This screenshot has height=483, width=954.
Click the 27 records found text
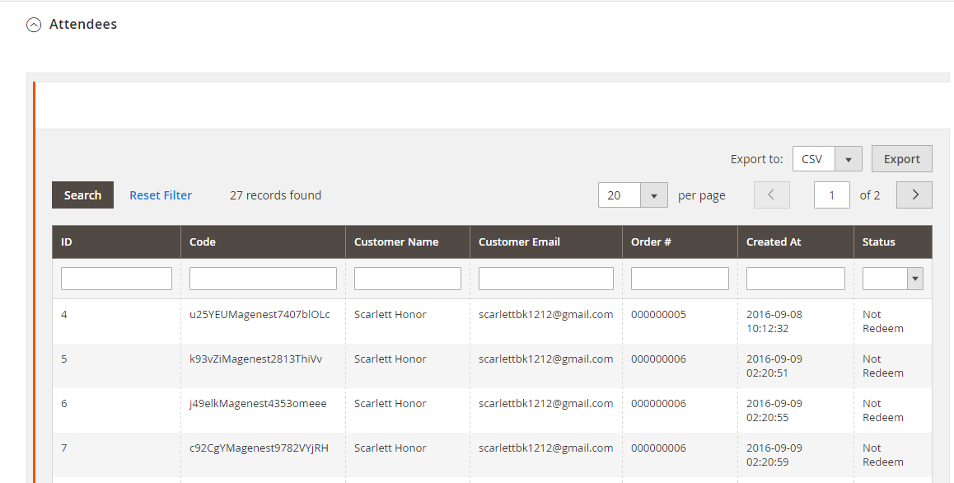(276, 195)
